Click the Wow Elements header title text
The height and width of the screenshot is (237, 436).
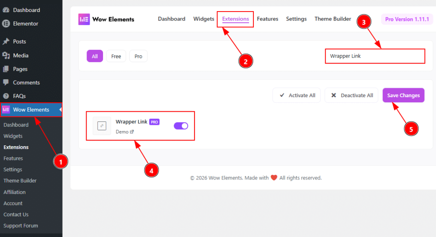(113, 19)
